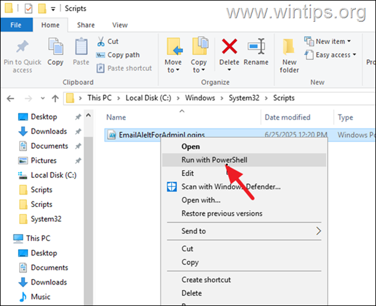Click Windows in the address path
This screenshot has width=376, height=306.
(x=200, y=98)
